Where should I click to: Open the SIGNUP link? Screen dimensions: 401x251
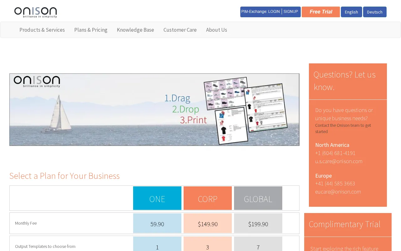click(291, 12)
